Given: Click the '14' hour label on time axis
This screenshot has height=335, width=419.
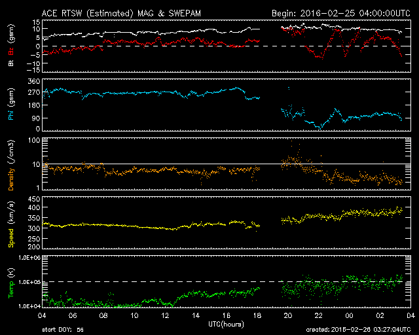Looking at the screenshot, I should point(196,316).
